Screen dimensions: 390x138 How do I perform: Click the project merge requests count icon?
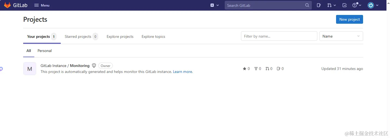tap(267, 69)
